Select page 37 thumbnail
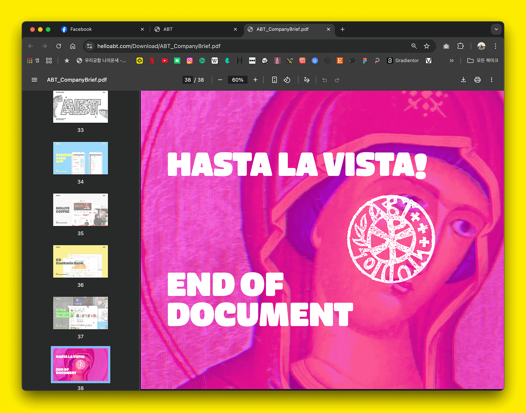The height and width of the screenshot is (413, 526). 81,313
